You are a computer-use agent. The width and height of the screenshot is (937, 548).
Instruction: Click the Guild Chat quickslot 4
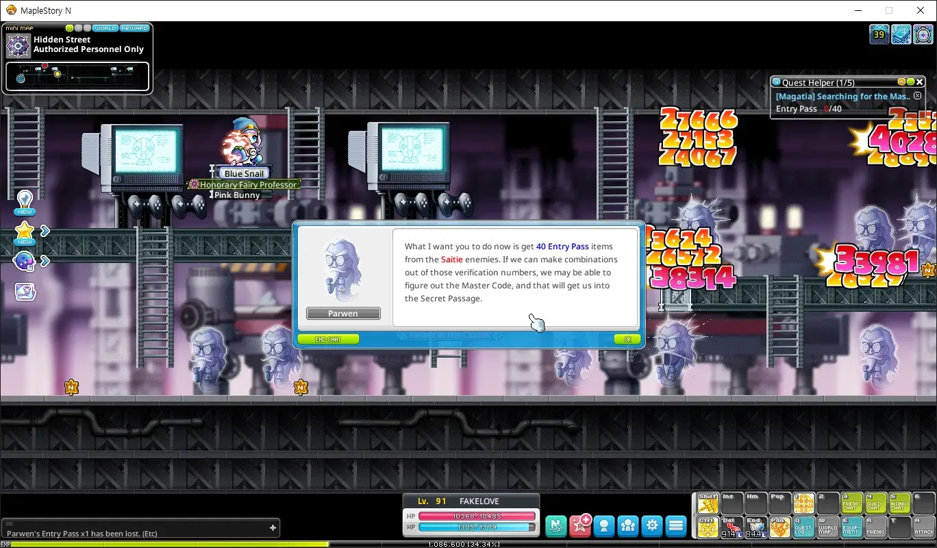pyautogui.click(x=876, y=503)
